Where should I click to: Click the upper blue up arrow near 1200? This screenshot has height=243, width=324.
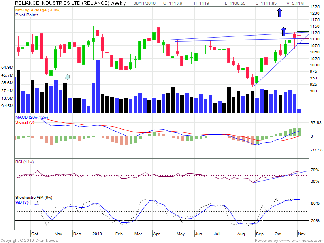tap(279, 13)
